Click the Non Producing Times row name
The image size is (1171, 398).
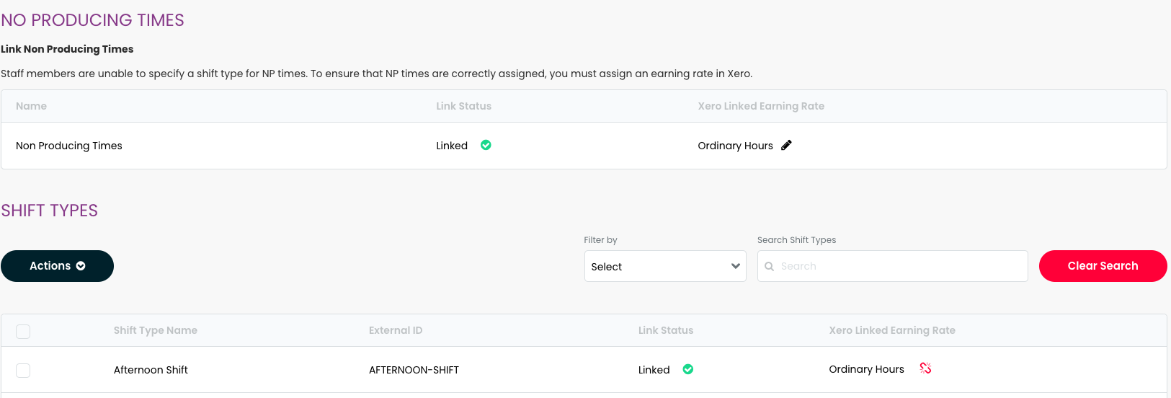(x=69, y=146)
